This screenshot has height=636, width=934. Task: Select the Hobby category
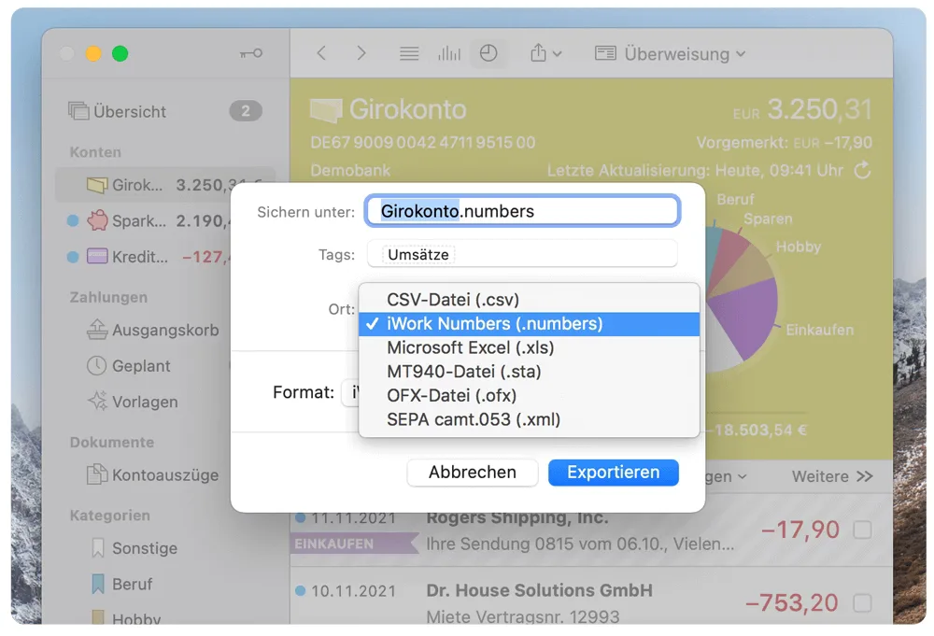click(x=126, y=618)
